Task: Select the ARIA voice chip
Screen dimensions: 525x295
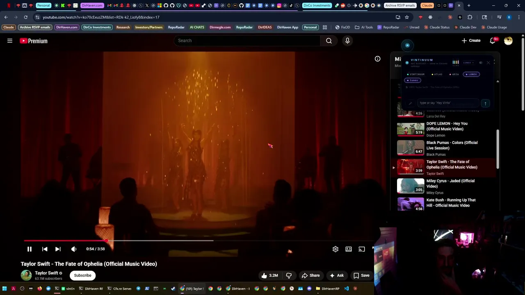Action: pos(454,74)
